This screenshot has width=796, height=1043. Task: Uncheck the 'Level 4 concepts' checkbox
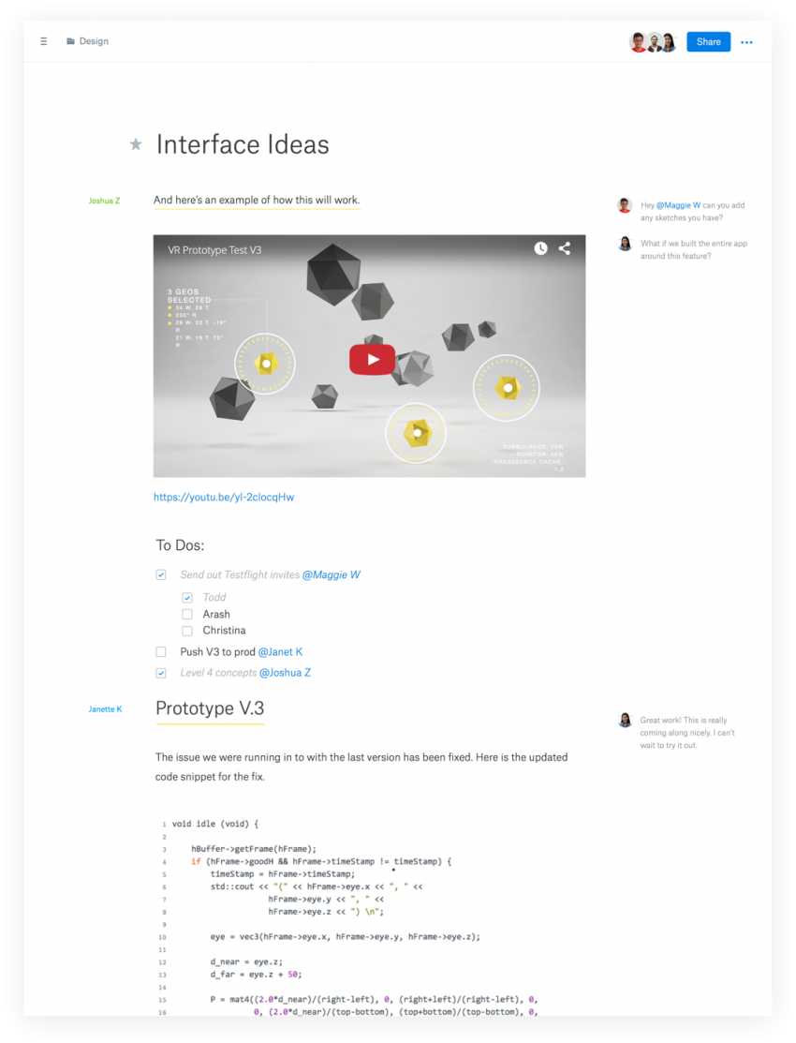[161, 673]
